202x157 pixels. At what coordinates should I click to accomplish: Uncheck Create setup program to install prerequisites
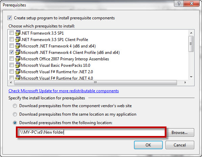click(x=10, y=18)
